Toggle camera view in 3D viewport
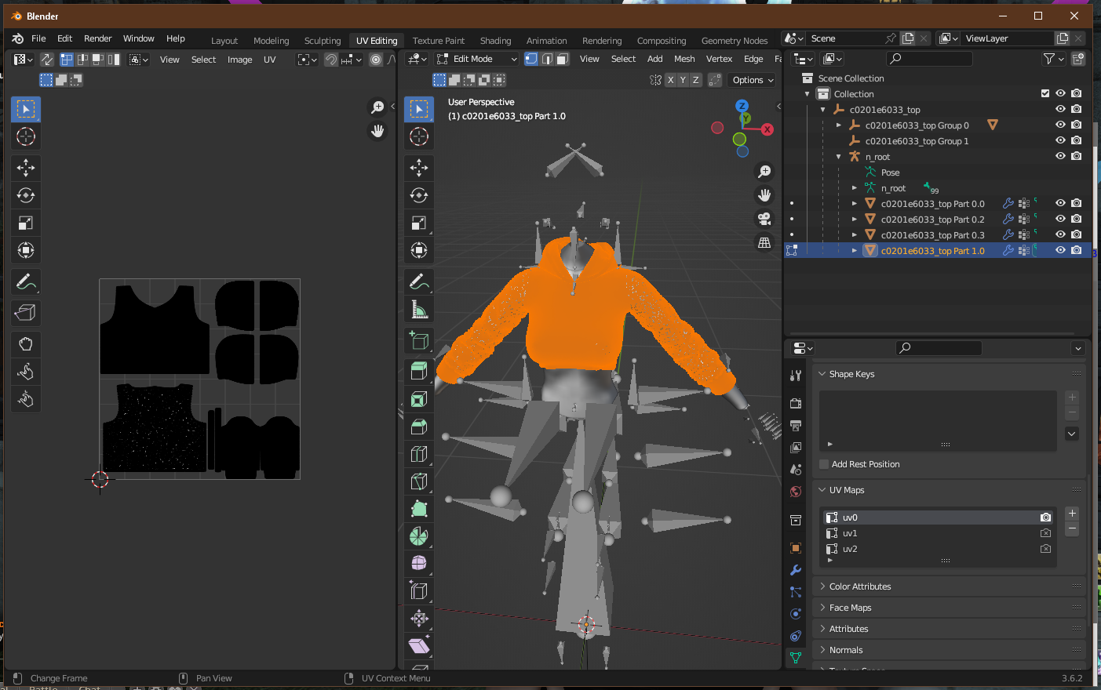Screen dimensions: 1101x690 click(764, 219)
